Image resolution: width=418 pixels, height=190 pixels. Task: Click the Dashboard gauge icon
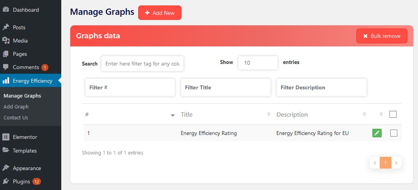[x=6, y=10]
